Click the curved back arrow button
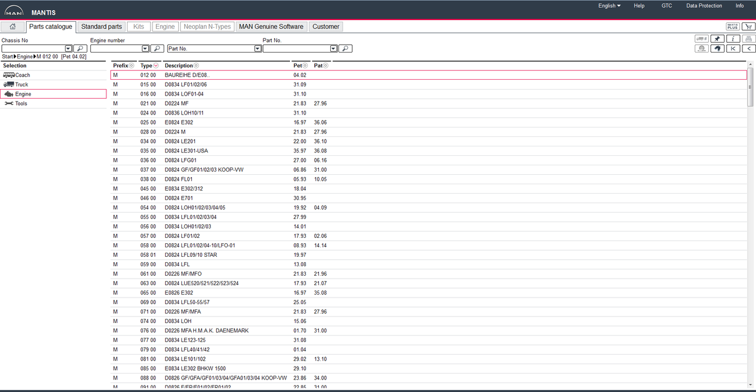Viewport: 756px width, 392px height. coord(717,48)
